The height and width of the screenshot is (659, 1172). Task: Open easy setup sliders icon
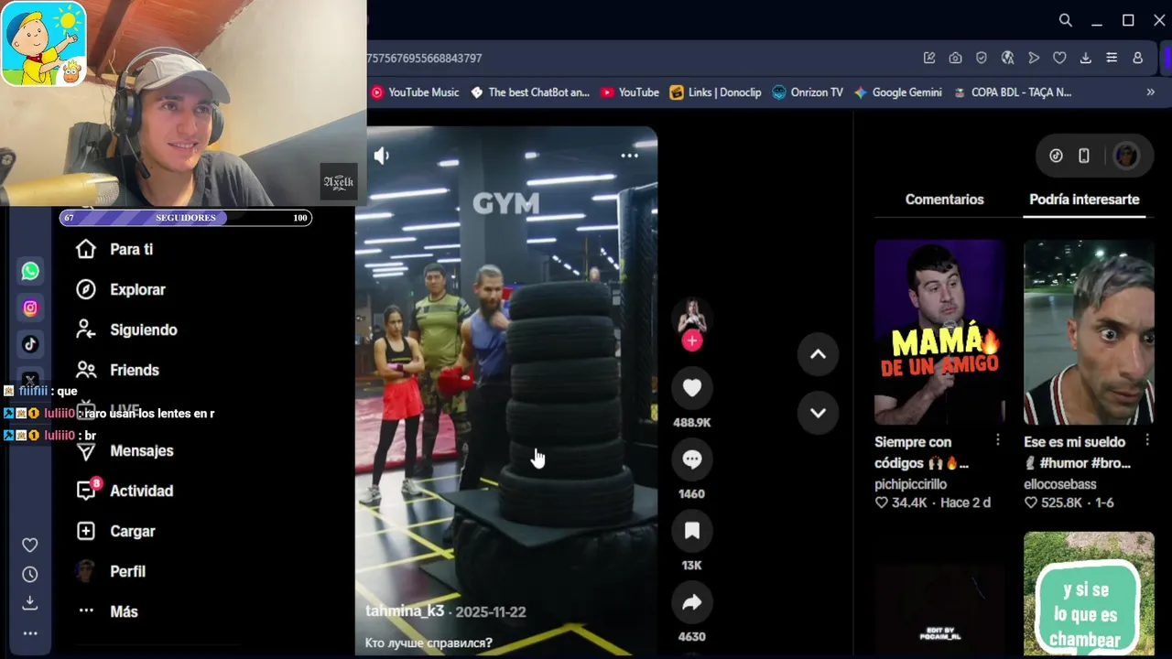pos(1112,58)
